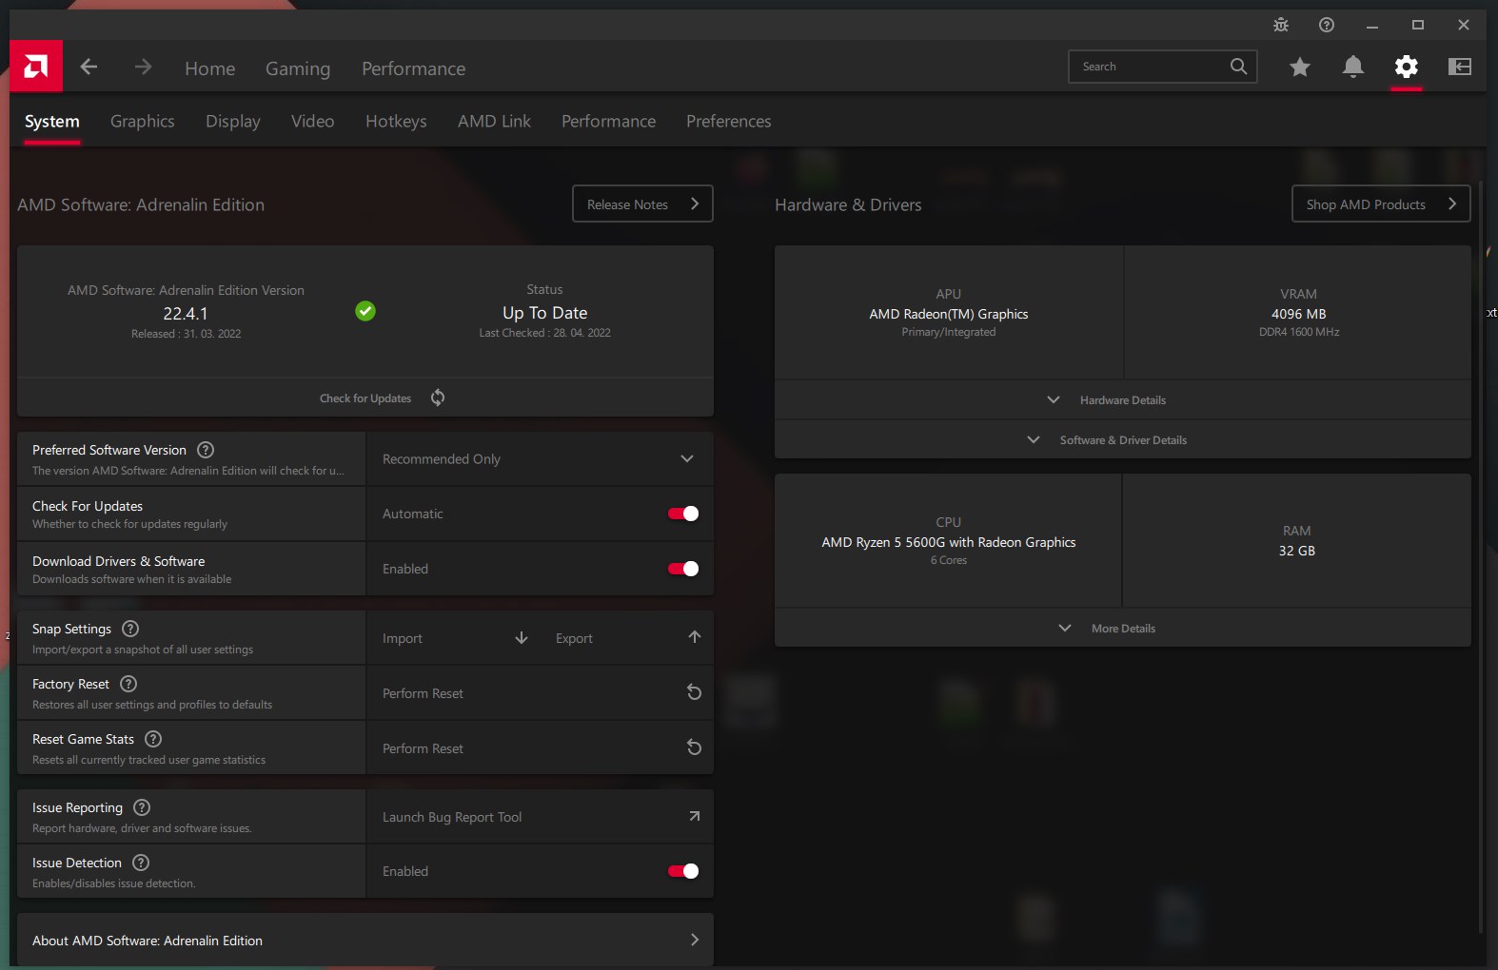Show help for Snap Settings

[x=131, y=629]
